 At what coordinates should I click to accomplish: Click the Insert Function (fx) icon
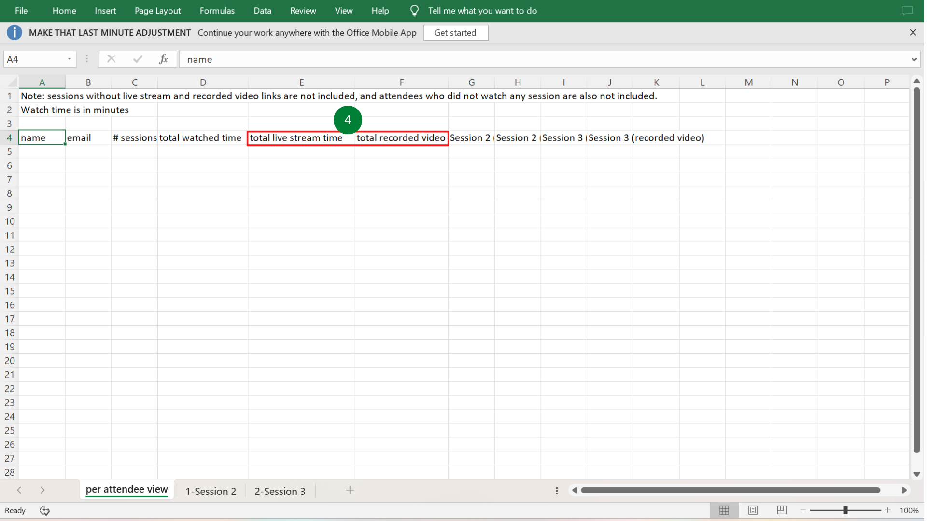[164, 59]
